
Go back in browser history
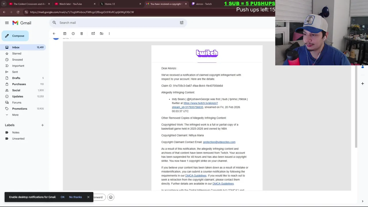coord(4,12)
